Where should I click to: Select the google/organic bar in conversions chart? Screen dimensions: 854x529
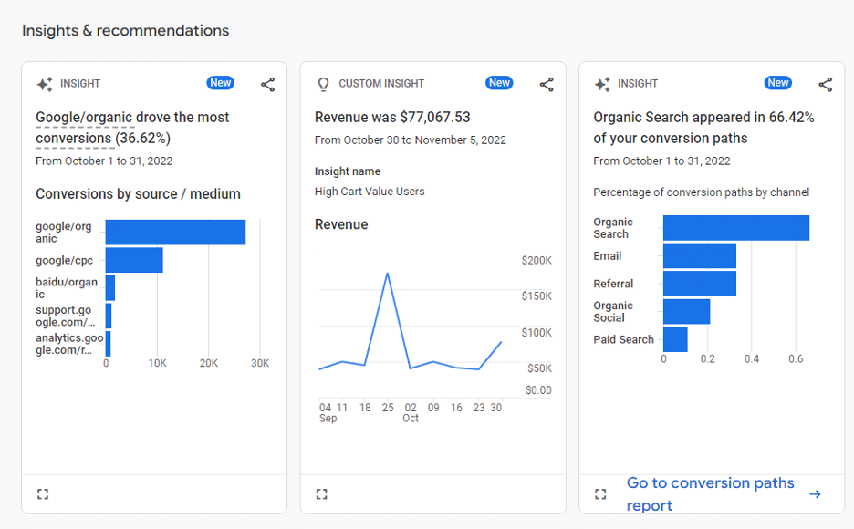coord(175,233)
